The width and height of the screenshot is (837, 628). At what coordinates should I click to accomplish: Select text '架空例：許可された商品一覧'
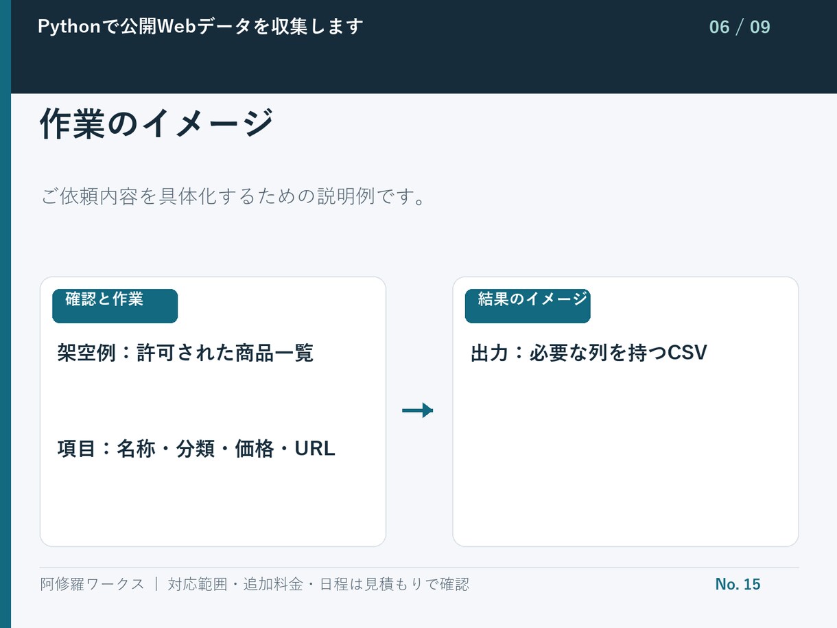click(185, 353)
